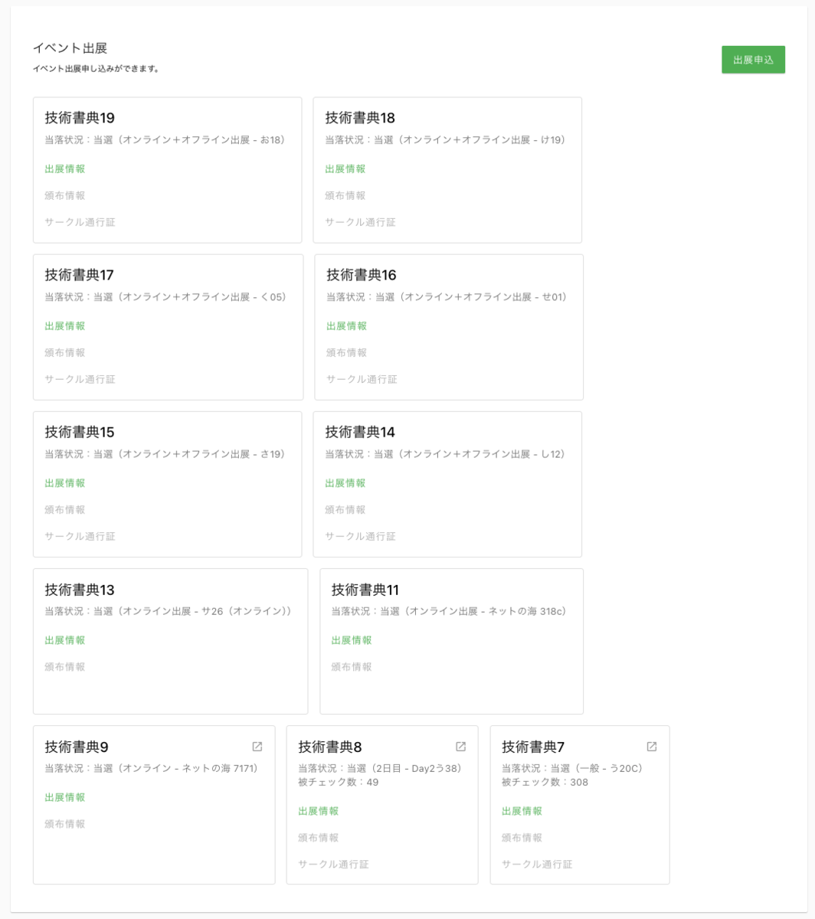Click status text mentioning し12
The height and width of the screenshot is (919, 815).
click(445, 454)
